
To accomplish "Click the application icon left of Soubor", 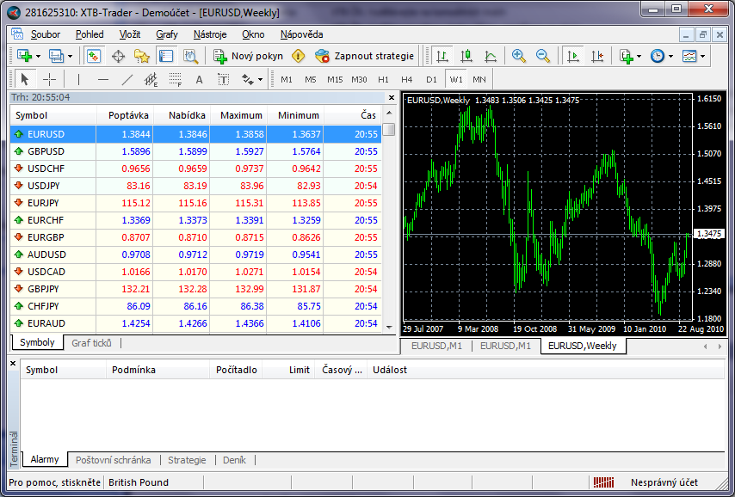I will [17, 34].
